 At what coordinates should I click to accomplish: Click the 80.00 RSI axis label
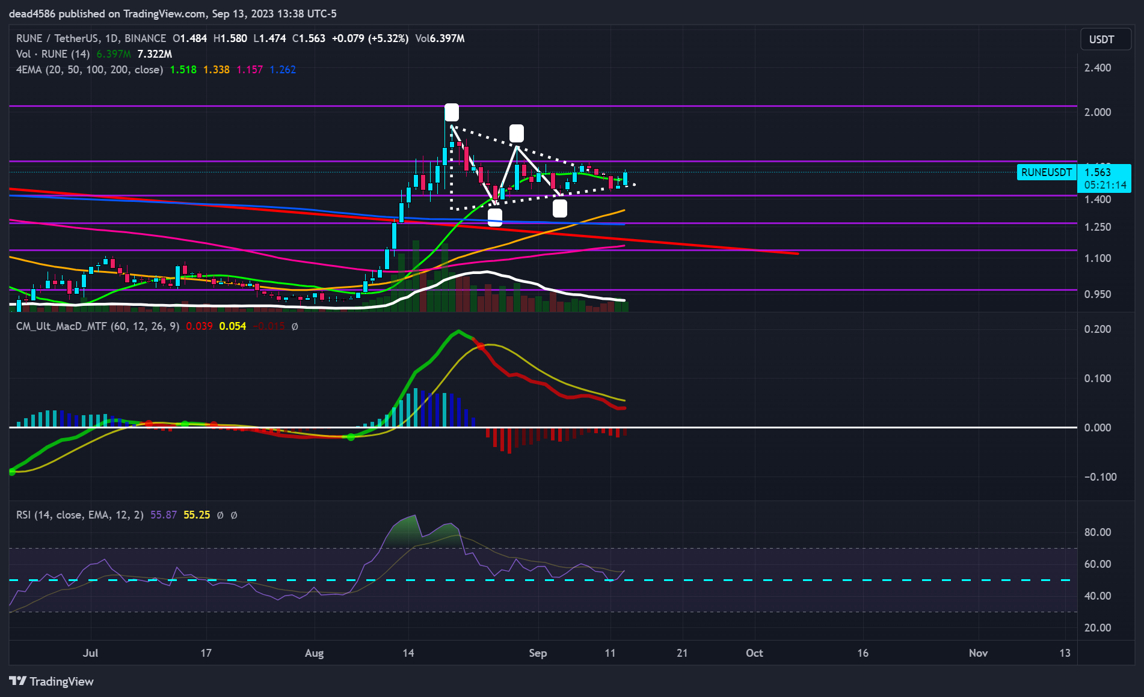click(1098, 532)
